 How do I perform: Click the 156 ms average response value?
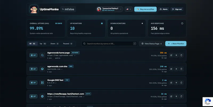[x=157, y=28]
